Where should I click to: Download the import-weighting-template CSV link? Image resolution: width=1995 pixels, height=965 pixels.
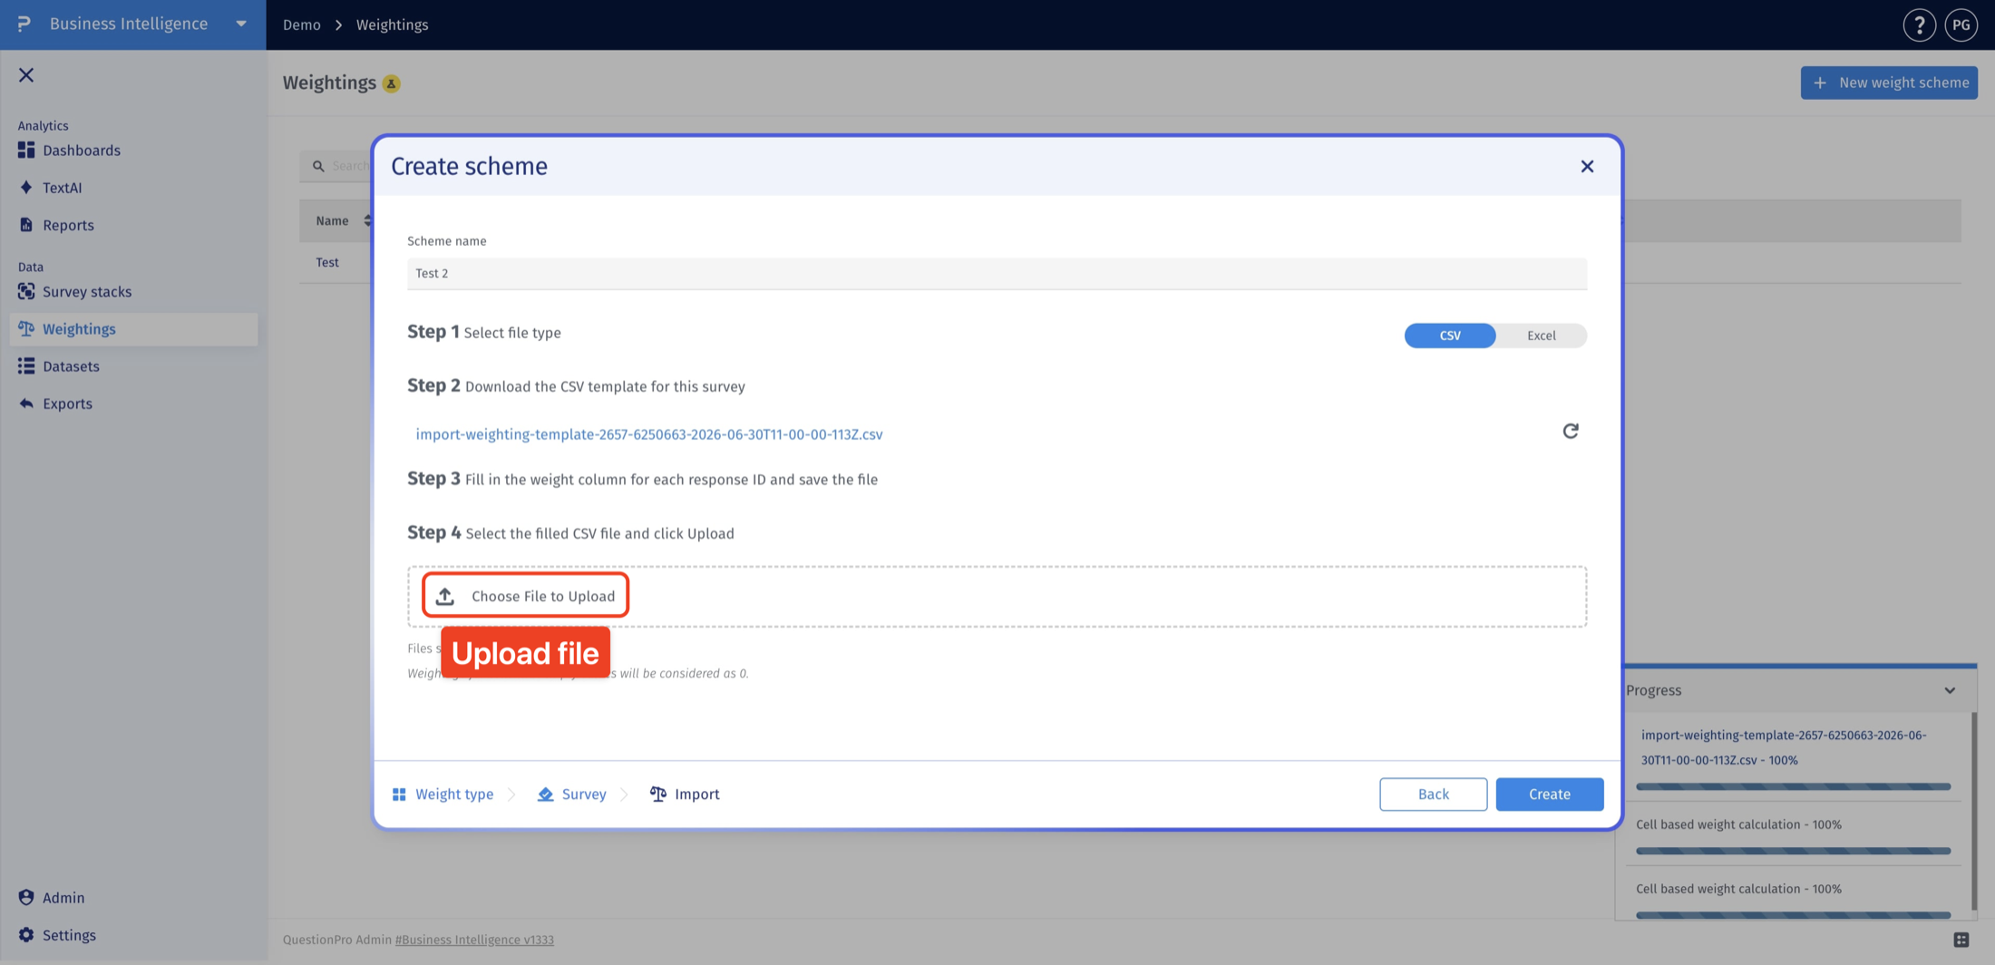[x=649, y=434]
